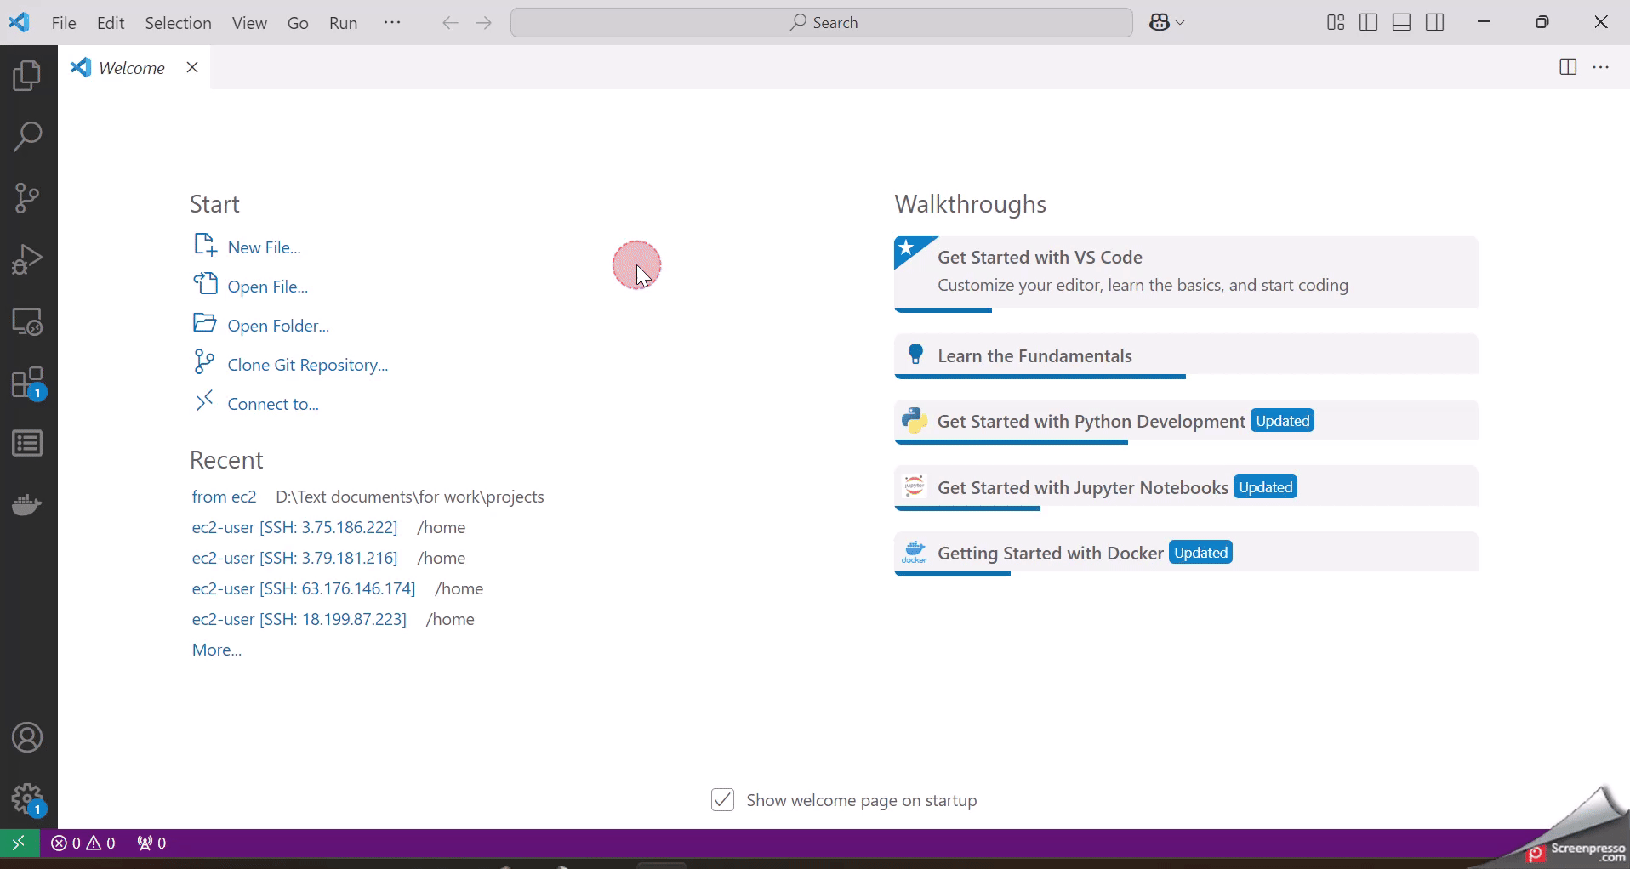Open the Selection menu
Screen dimensions: 1630x869
click(178, 23)
